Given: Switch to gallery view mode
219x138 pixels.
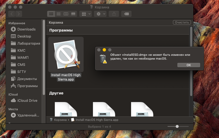Looking at the screenshot, I should 73,14.
